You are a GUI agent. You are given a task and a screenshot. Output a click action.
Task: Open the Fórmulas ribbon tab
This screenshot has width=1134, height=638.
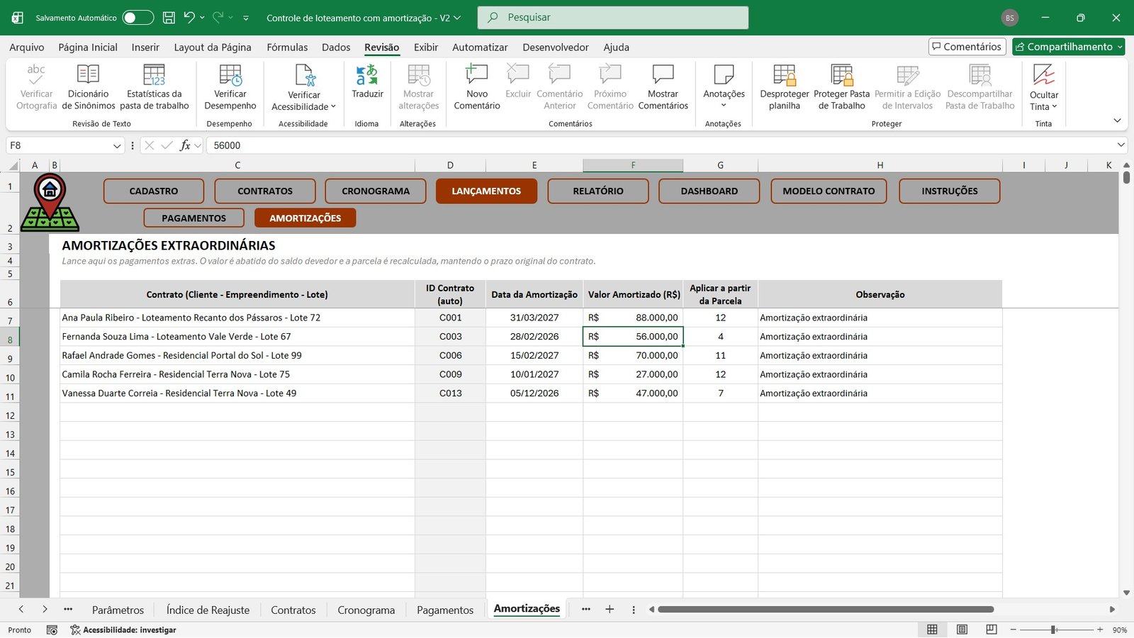click(287, 47)
